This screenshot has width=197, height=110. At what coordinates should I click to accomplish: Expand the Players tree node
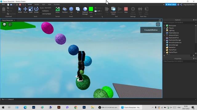point(164,28)
